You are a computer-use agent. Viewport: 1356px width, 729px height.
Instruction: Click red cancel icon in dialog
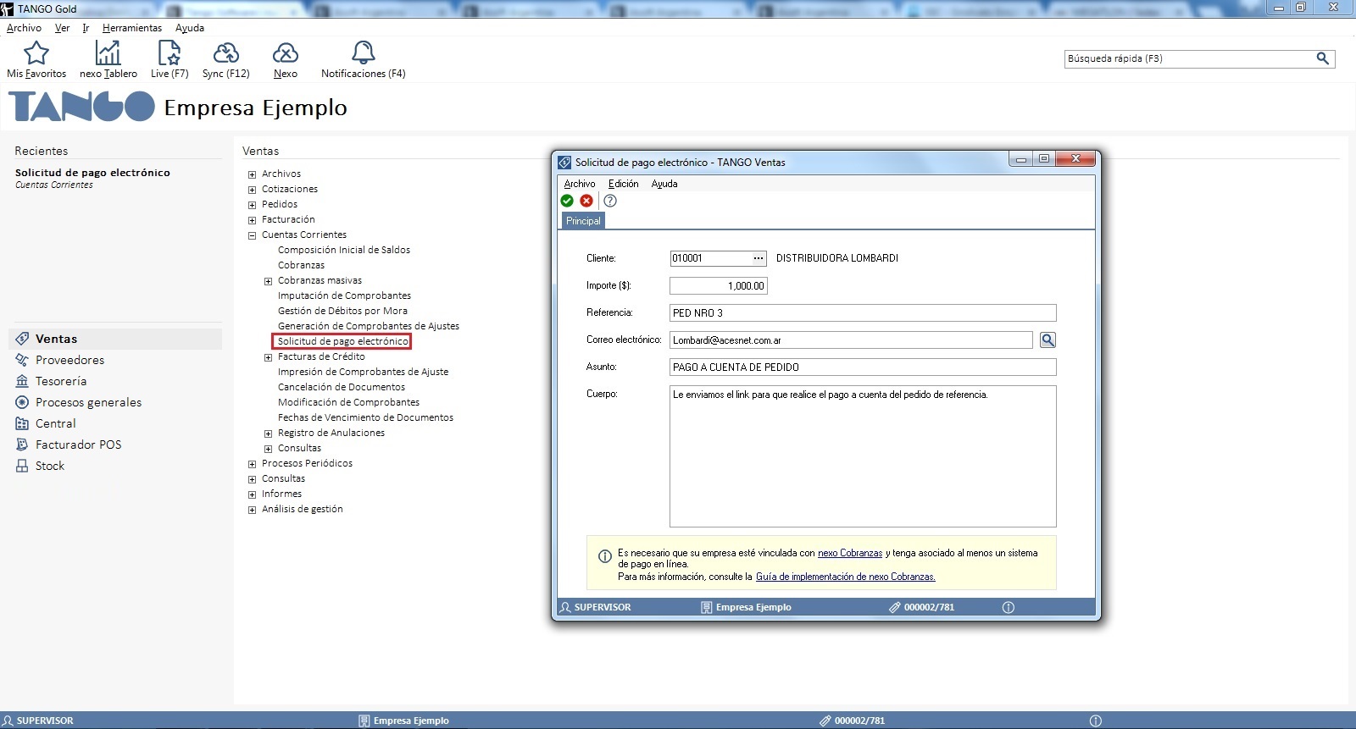point(586,201)
